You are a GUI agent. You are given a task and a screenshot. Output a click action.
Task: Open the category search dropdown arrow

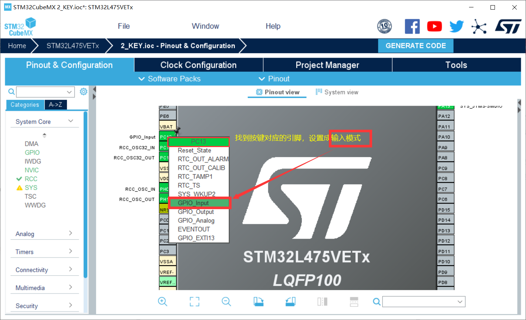(x=69, y=92)
